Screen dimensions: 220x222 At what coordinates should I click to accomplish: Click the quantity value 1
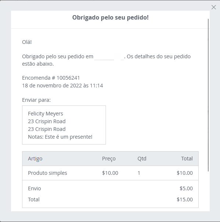(139, 173)
